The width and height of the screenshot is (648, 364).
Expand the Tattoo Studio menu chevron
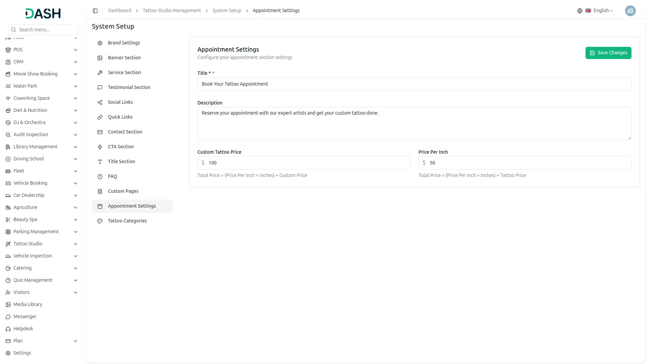click(x=76, y=244)
